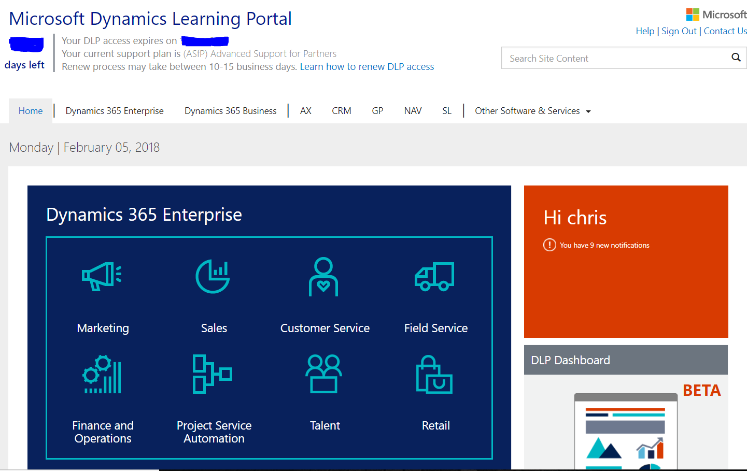Select the Talent people icon
Screen dimensions: 747x471
coord(324,374)
